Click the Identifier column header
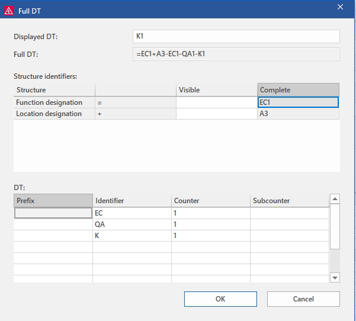Screen dimensions: 356x321 coord(132,201)
